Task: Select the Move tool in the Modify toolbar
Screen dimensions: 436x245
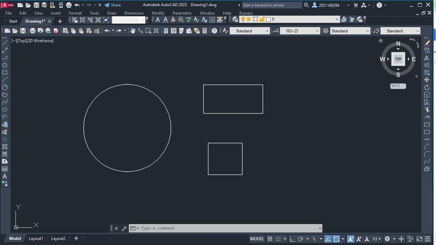Action: pos(427,80)
